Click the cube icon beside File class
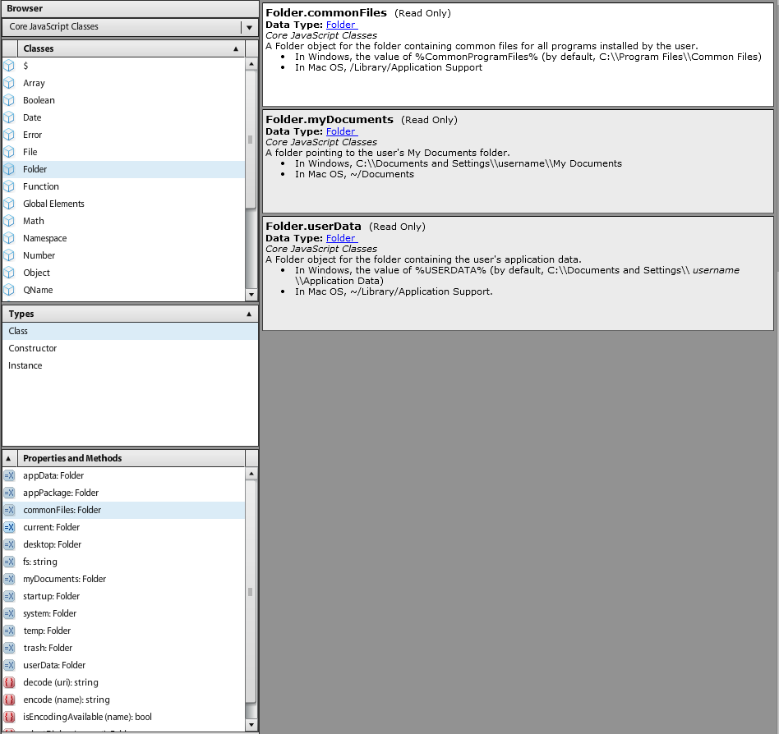 click(x=9, y=152)
